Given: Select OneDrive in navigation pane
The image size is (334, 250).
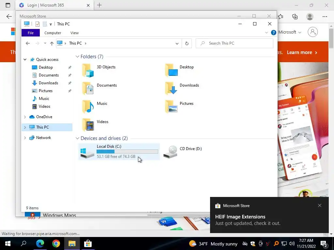Looking at the screenshot, I should click(x=44, y=117).
